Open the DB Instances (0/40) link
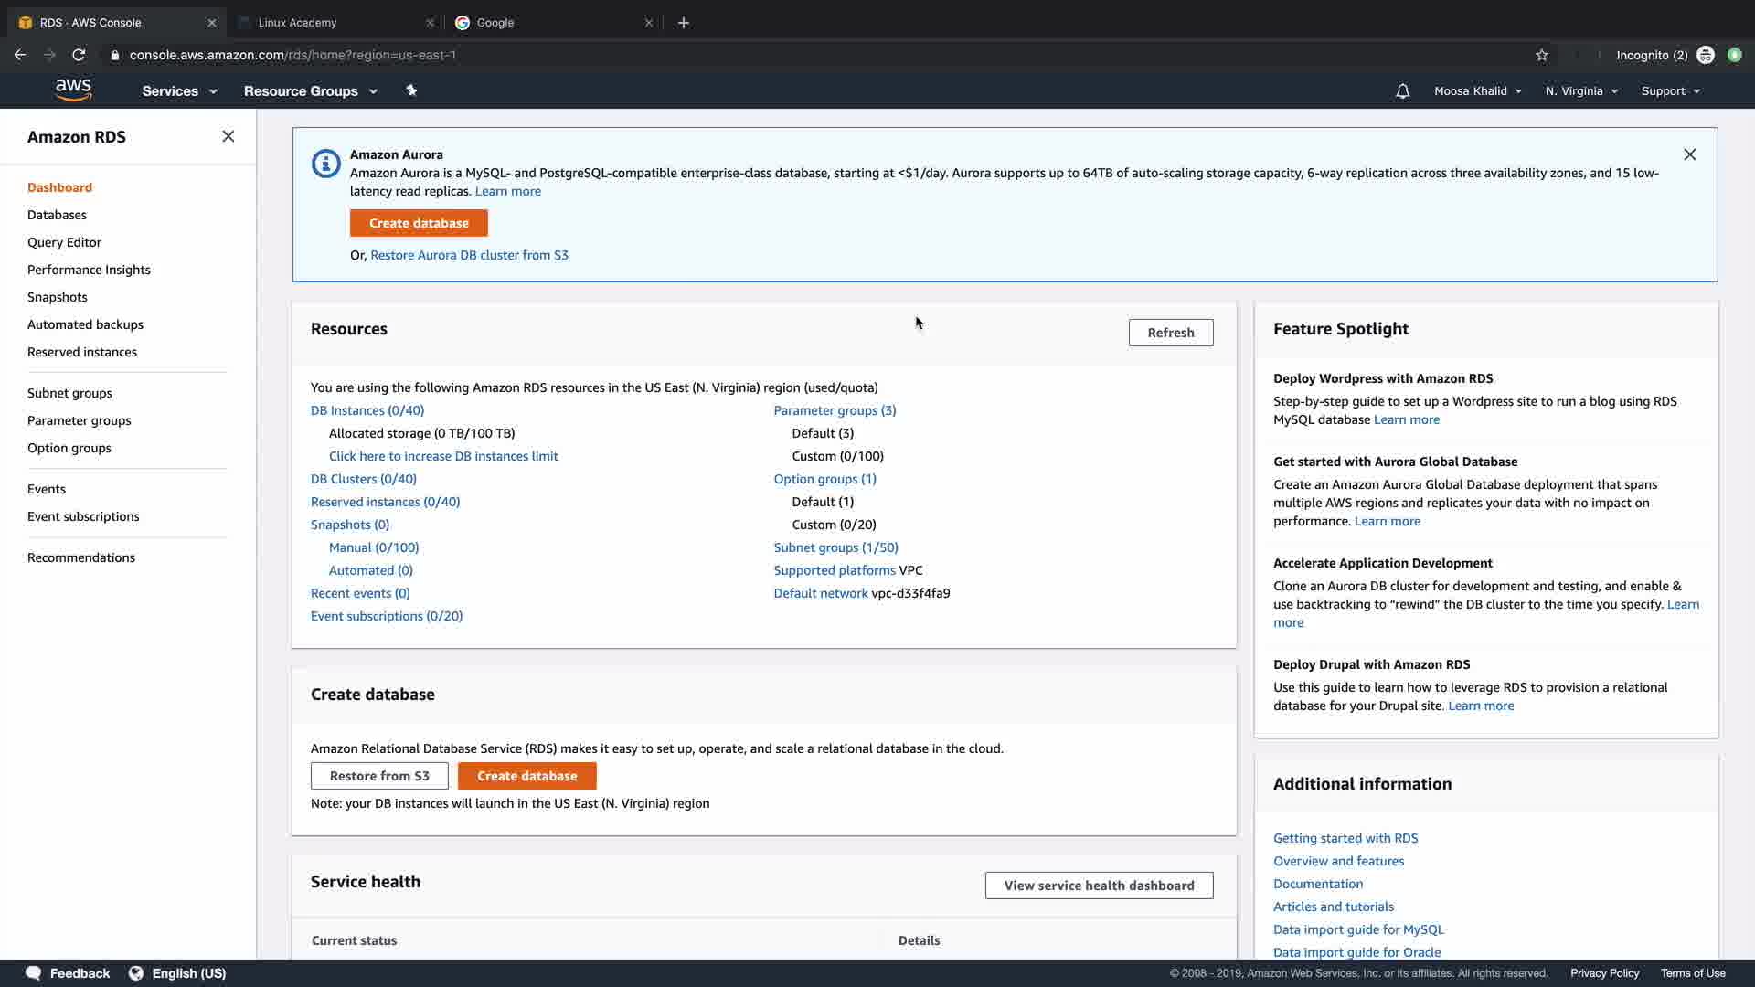This screenshot has width=1755, height=987. coord(367,410)
